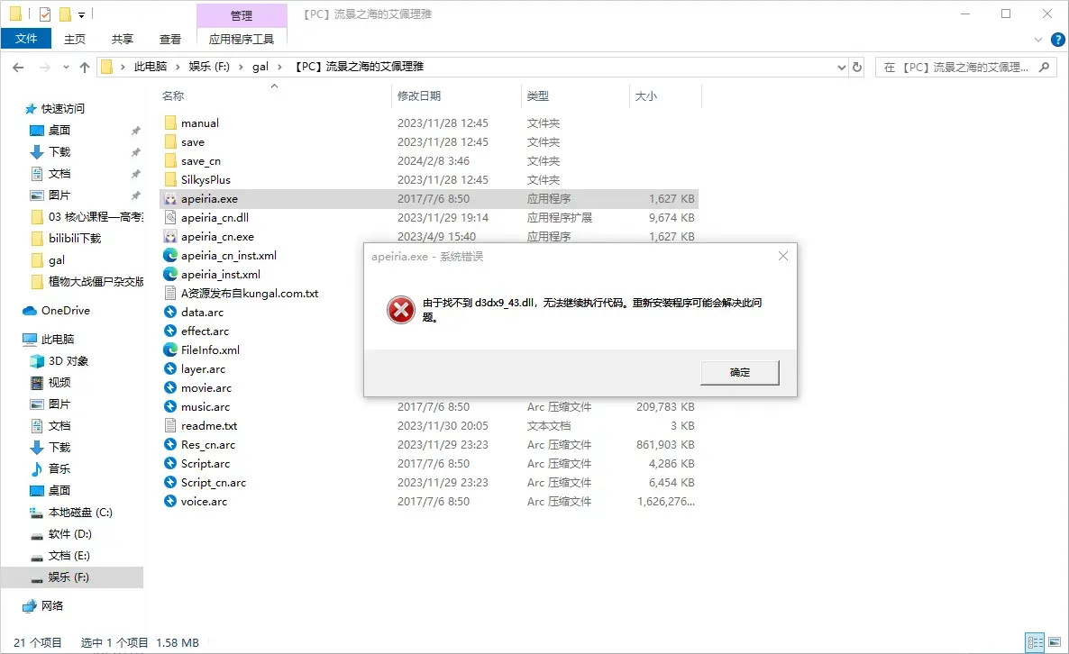The image size is (1069, 654).
Task: Click the apeiria_cn_inst.xml Edge icon
Action: coord(170,256)
